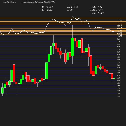Click the 341 price axis label
Viewport: 126px width, 126px height.
coord(118,91)
